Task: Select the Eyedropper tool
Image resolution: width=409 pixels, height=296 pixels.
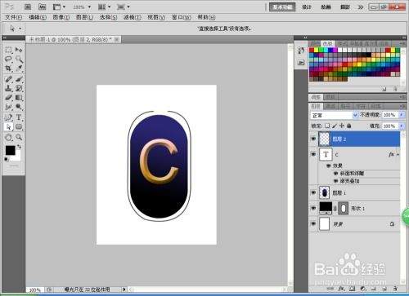Action: pos(19,68)
